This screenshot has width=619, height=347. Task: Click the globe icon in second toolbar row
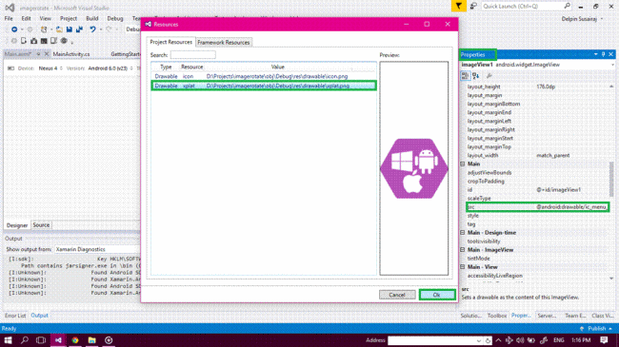point(64,41)
